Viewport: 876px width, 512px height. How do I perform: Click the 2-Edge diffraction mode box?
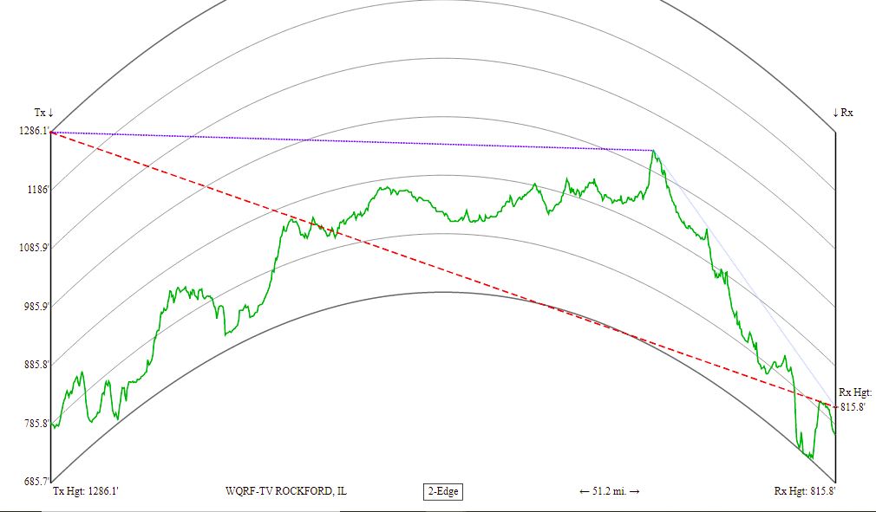pos(443,491)
